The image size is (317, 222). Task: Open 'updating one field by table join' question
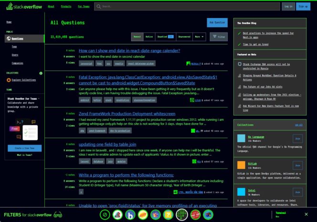pos(107,145)
